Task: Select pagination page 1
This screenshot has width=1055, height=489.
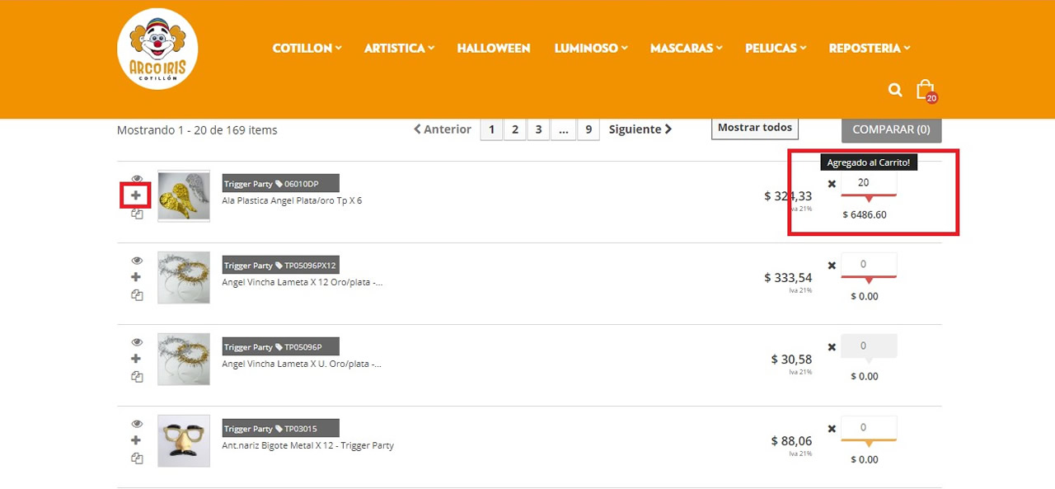Action: 491,129
